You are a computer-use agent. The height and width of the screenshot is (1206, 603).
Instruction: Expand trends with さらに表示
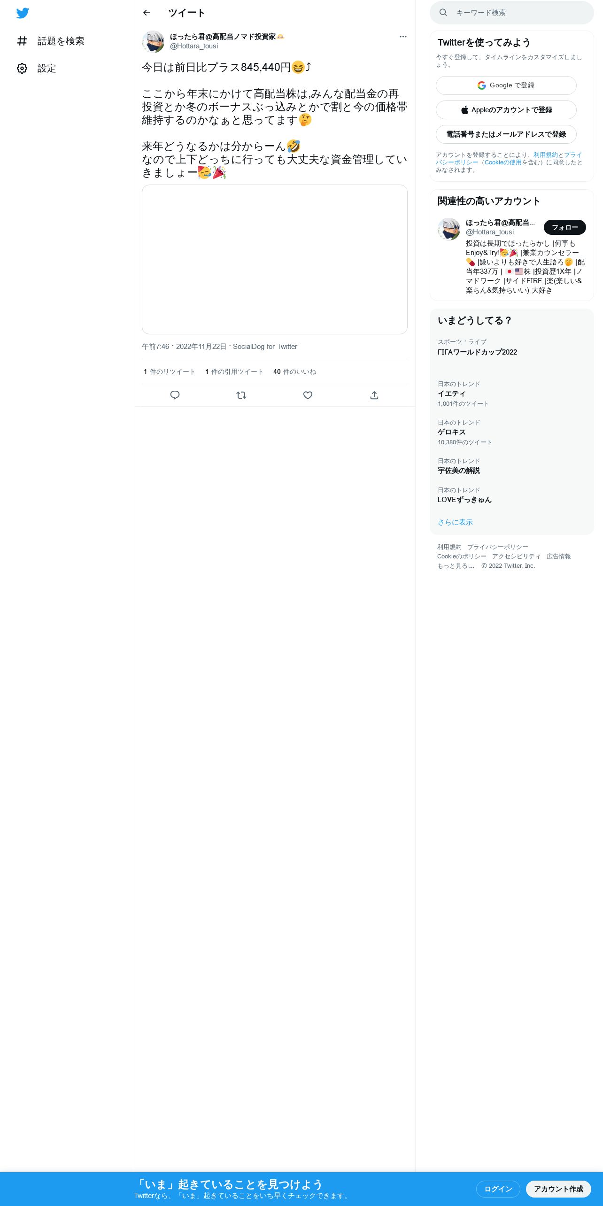point(455,522)
